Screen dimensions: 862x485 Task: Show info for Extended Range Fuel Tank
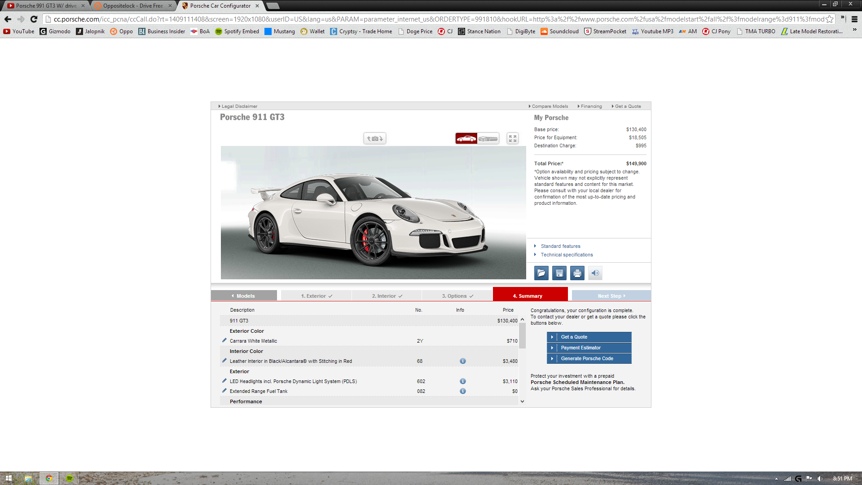[463, 391]
